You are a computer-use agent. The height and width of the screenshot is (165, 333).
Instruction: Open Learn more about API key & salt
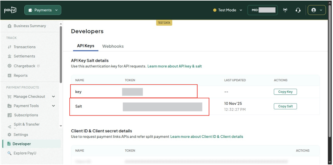pos(175,66)
